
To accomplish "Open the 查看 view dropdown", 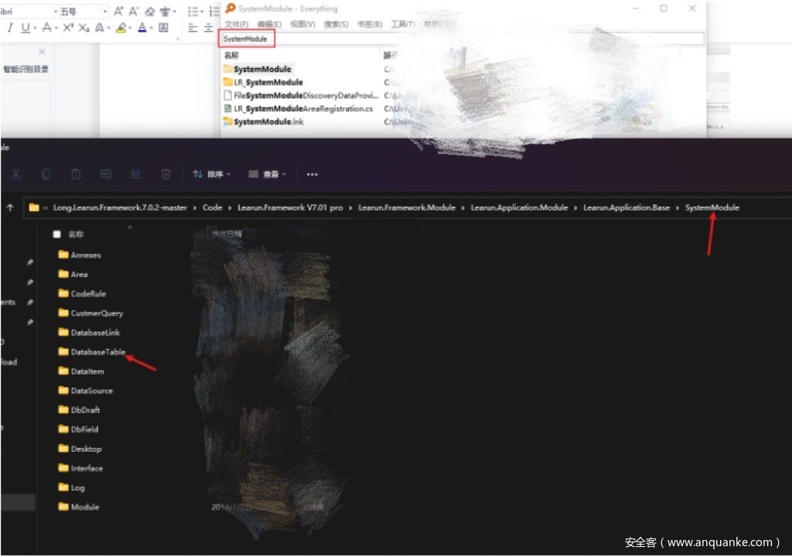I will 267,175.
